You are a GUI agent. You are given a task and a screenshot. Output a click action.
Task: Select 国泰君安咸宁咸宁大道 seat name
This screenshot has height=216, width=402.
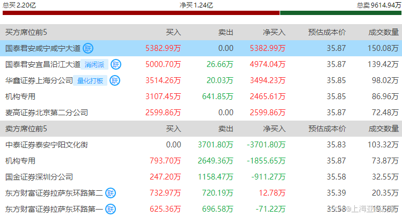click(43, 48)
